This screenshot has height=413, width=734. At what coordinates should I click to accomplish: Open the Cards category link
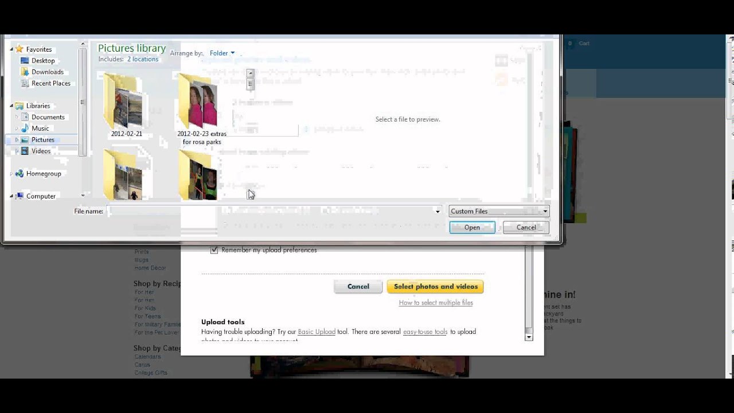142,365
